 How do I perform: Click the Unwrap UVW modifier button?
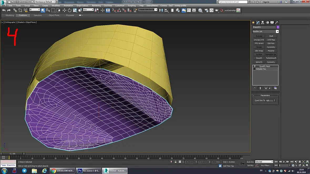click(x=259, y=40)
